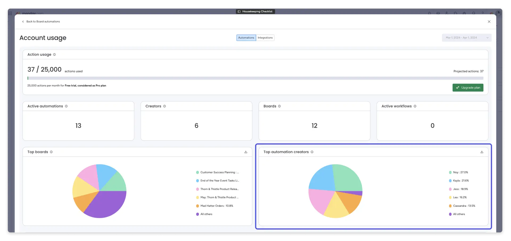Click the Upgrade plan button
The height and width of the screenshot is (241, 511).
[x=468, y=88]
